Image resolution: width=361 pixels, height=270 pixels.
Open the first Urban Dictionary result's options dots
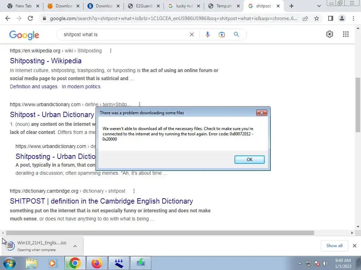140,104
